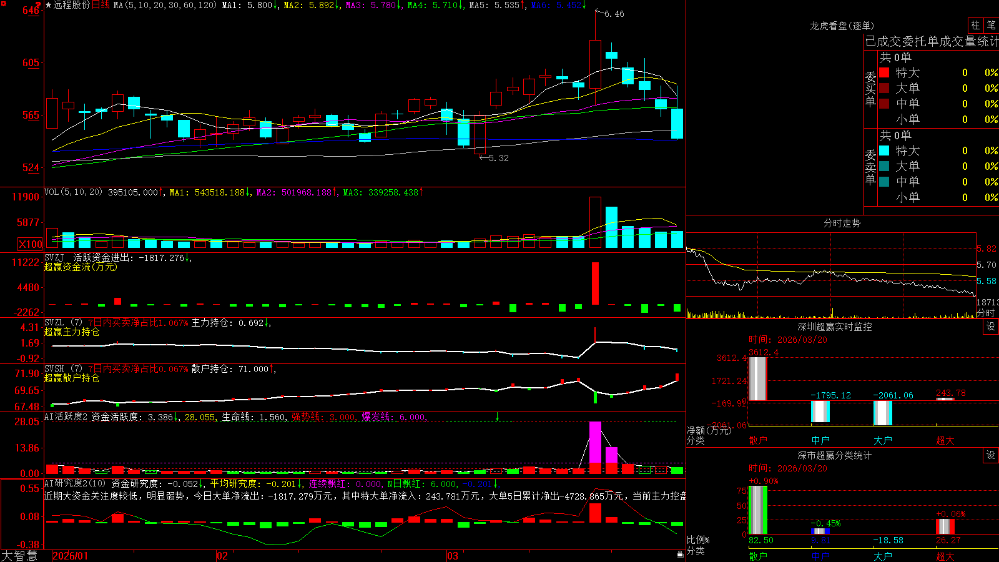Click the X100 volume unit box
Viewport: 999px width, 562px height.
[x=31, y=244]
